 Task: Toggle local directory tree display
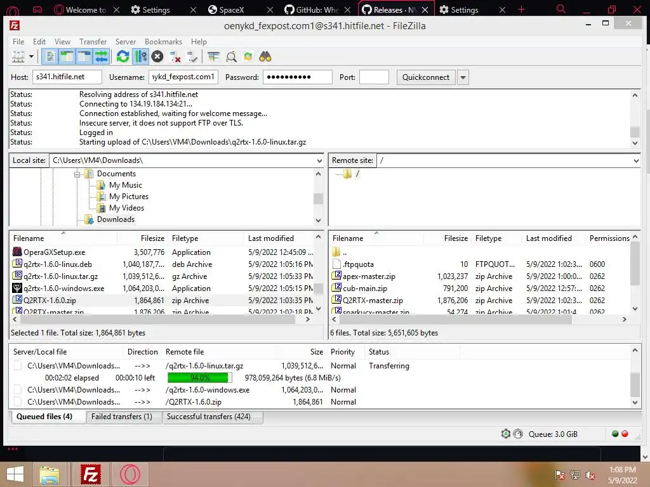click(x=67, y=56)
